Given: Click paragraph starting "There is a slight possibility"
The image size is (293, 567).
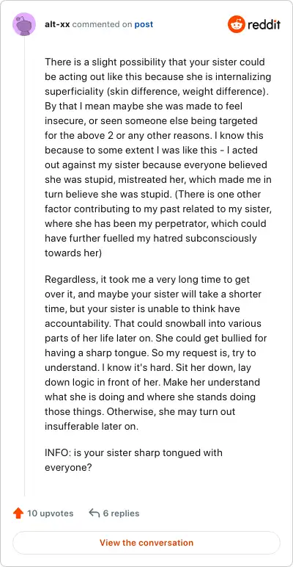Looking at the screenshot, I should [158, 157].
